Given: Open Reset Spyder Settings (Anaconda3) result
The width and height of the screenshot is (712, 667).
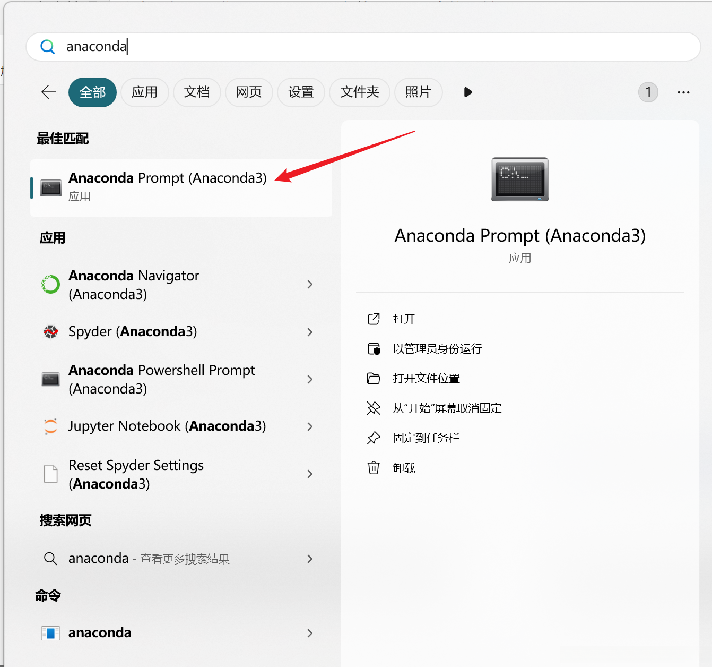Looking at the screenshot, I should click(x=181, y=474).
